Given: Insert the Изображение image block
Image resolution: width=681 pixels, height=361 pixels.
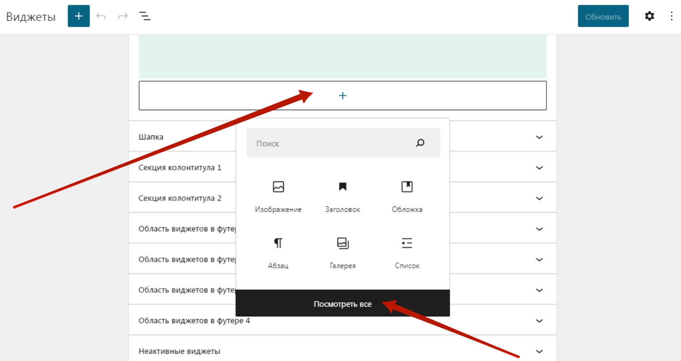Looking at the screenshot, I should pyautogui.click(x=278, y=196).
